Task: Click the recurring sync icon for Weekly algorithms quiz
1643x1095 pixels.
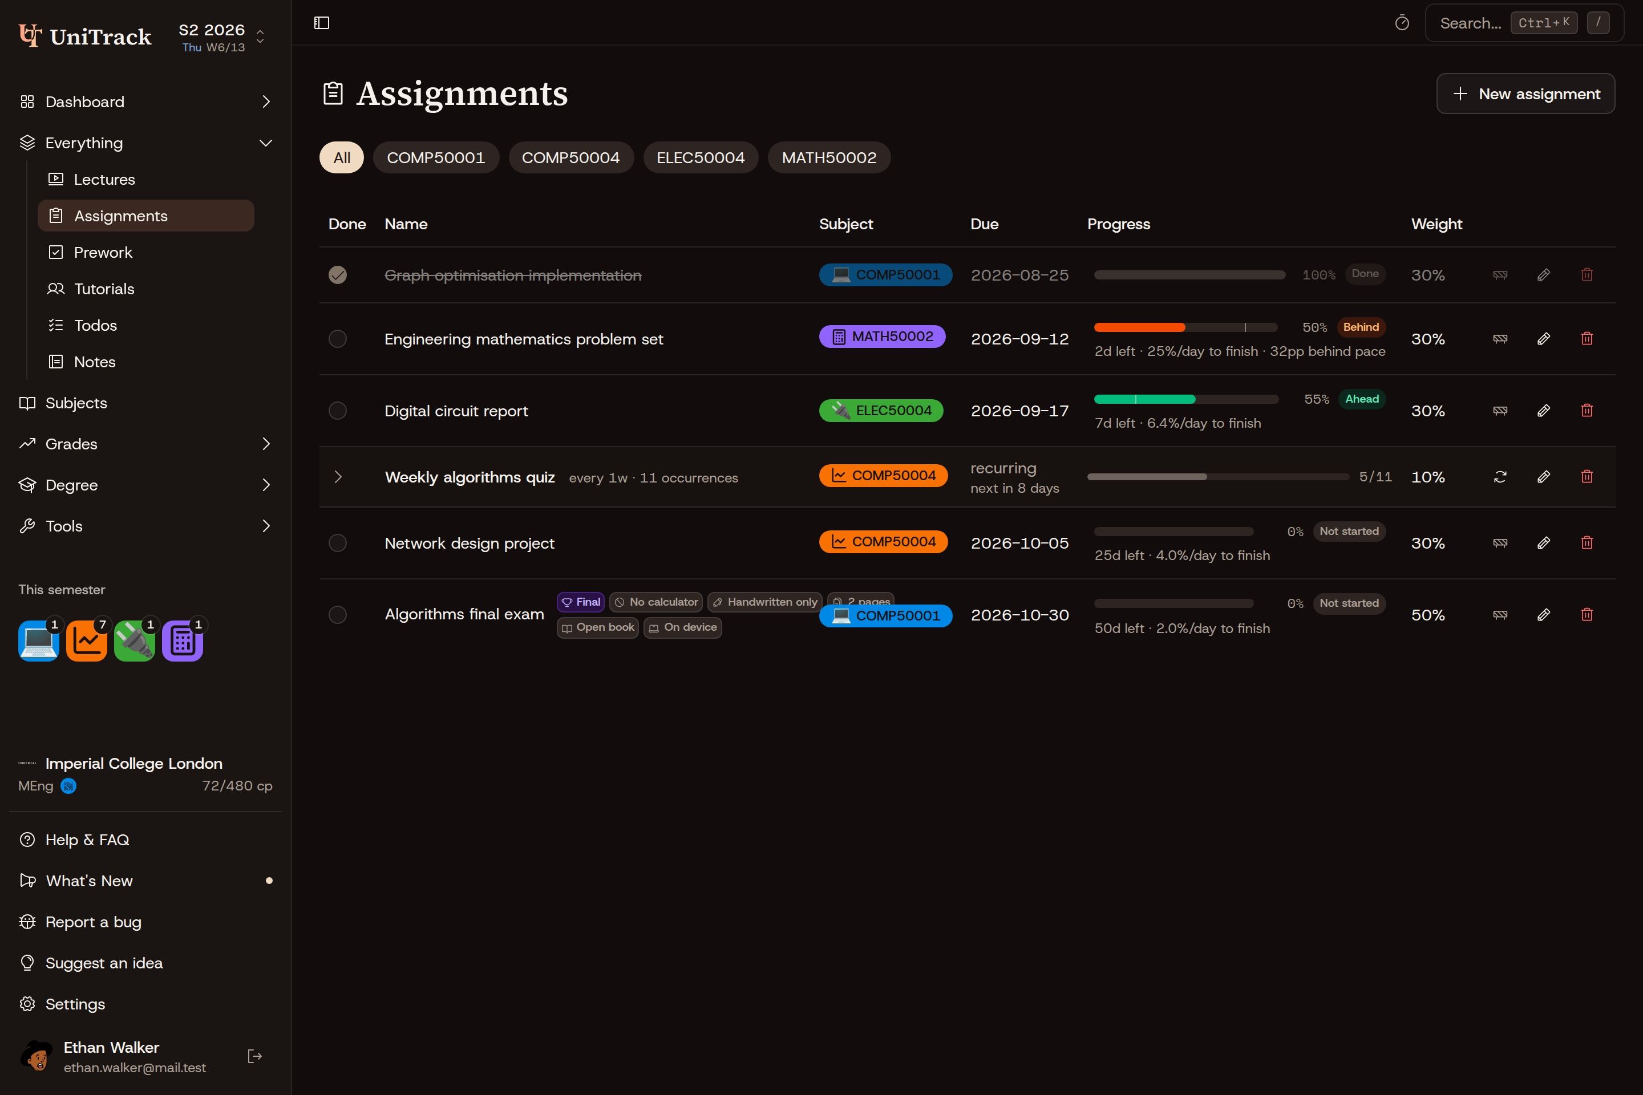Action: pyautogui.click(x=1500, y=476)
